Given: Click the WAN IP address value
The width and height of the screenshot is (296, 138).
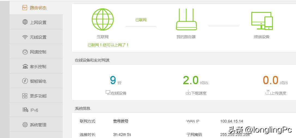Looking at the screenshot, I should (231, 121).
